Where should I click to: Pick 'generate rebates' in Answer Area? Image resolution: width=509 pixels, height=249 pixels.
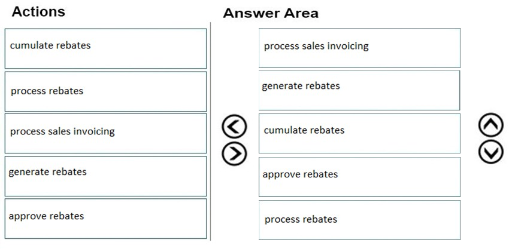[359, 90]
